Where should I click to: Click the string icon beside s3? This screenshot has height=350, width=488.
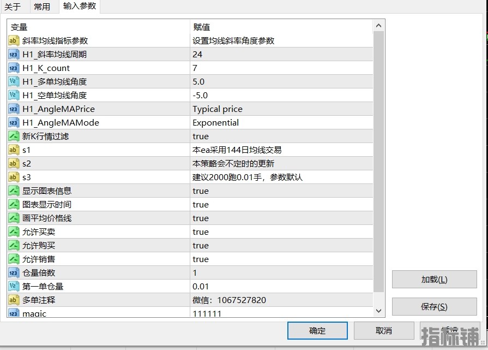pos(14,177)
